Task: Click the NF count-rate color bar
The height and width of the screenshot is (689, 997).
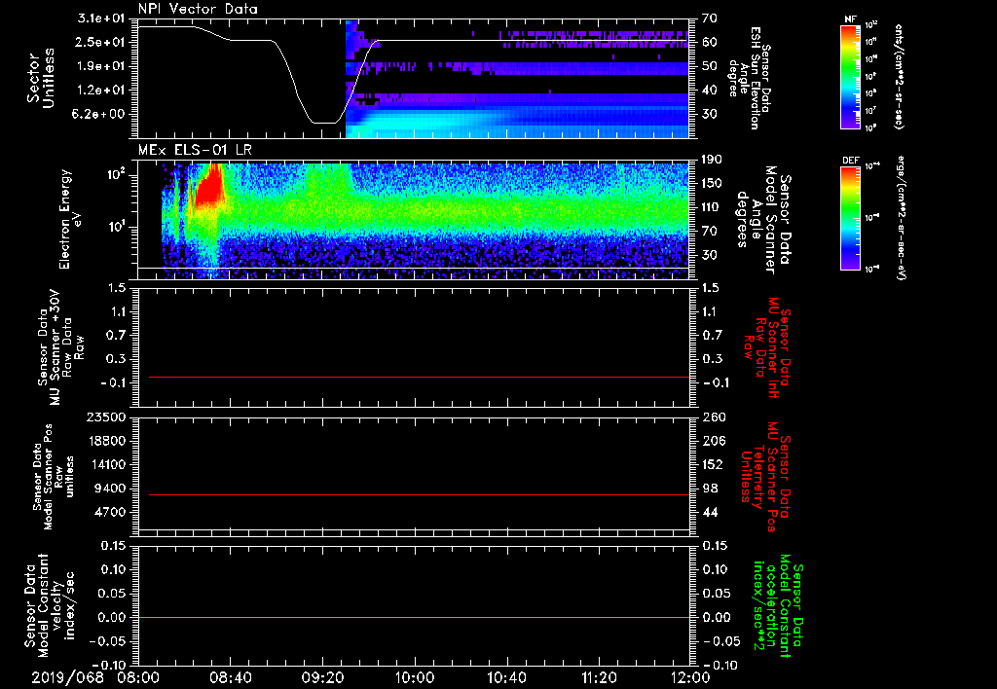Action: click(850, 76)
